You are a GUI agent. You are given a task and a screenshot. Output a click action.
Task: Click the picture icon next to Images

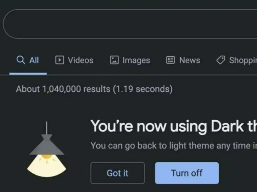click(114, 60)
